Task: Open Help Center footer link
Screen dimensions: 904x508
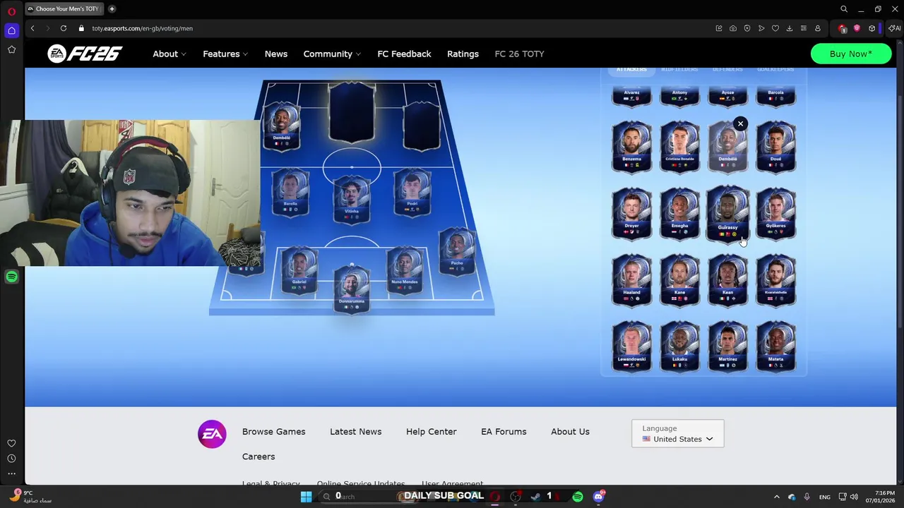Action: click(432, 432)
